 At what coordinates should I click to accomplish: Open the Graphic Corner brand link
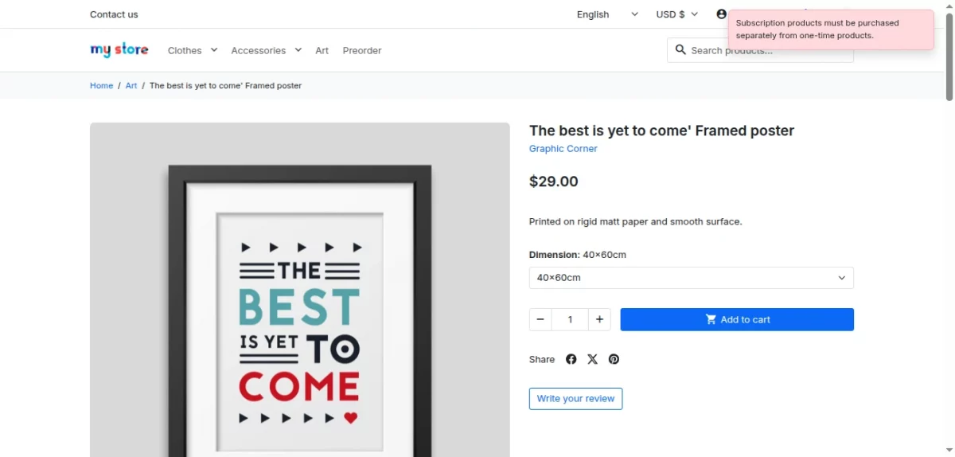point(563,149)
